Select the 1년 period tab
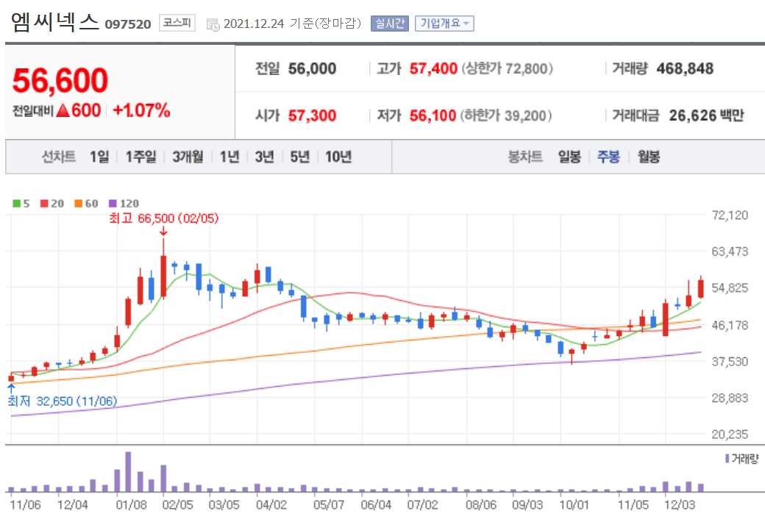The height and width of the screenshot is (522, 765). [x=230, y=157]
